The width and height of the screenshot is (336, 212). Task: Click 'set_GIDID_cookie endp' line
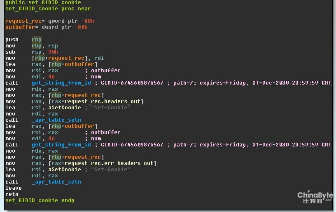(x=40, y=200)
